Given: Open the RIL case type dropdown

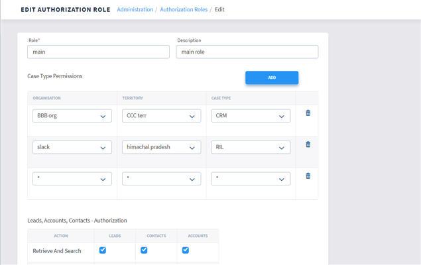Looking at the screenshot, I should 251,147.
